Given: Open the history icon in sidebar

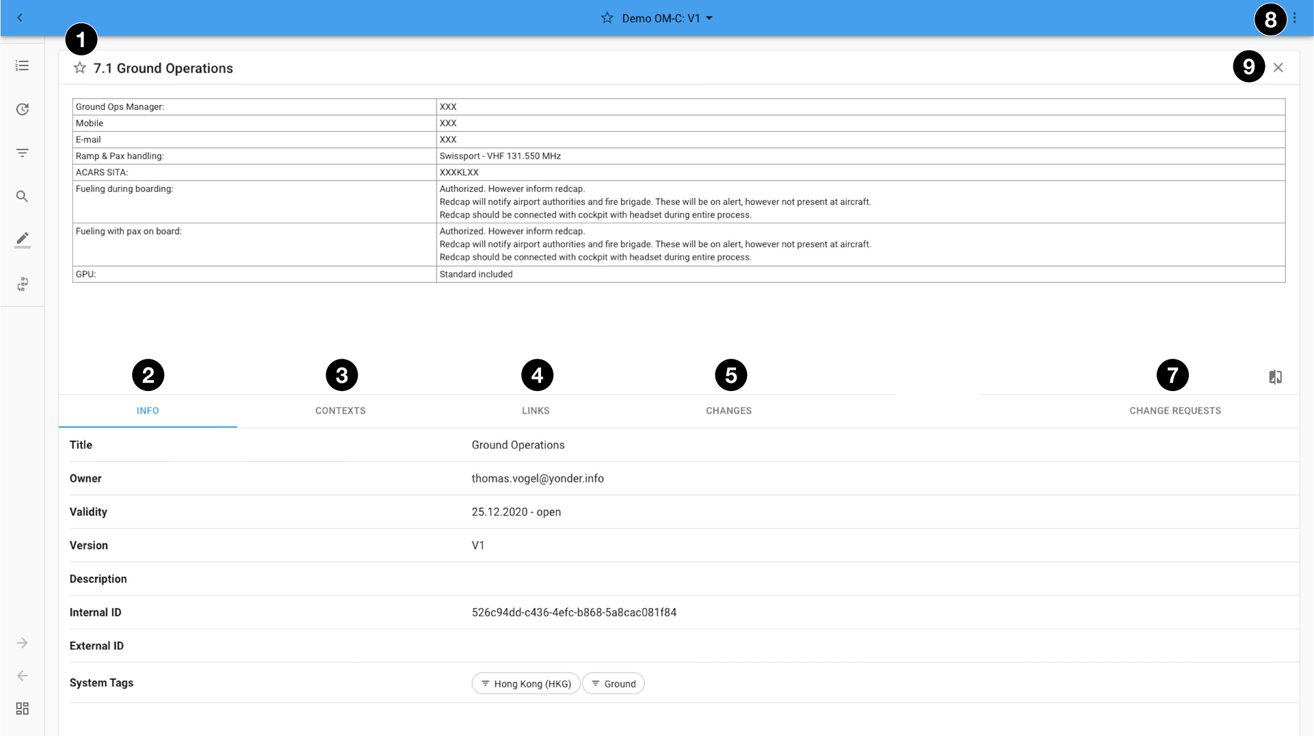Looking at the screenshot, I should (23, 109).
